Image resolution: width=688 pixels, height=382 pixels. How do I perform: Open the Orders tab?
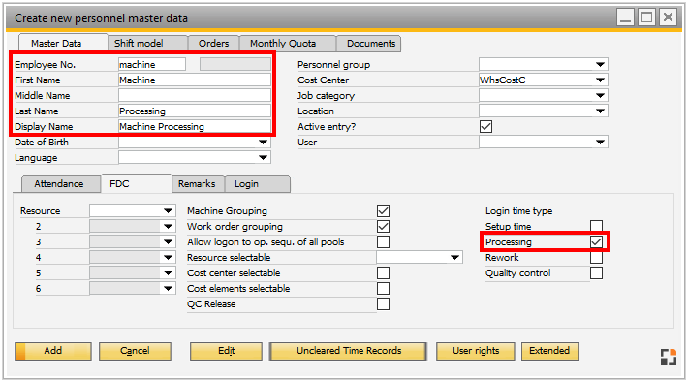tap(214, 43)
